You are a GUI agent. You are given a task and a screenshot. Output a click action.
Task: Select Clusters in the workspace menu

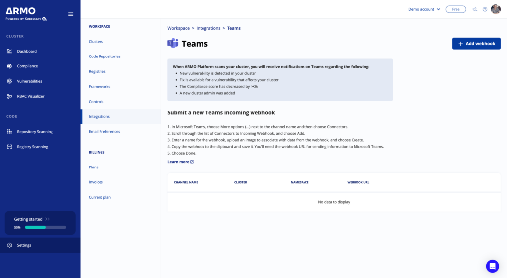[96, 42]
